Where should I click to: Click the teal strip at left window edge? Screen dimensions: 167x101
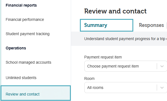1,42
